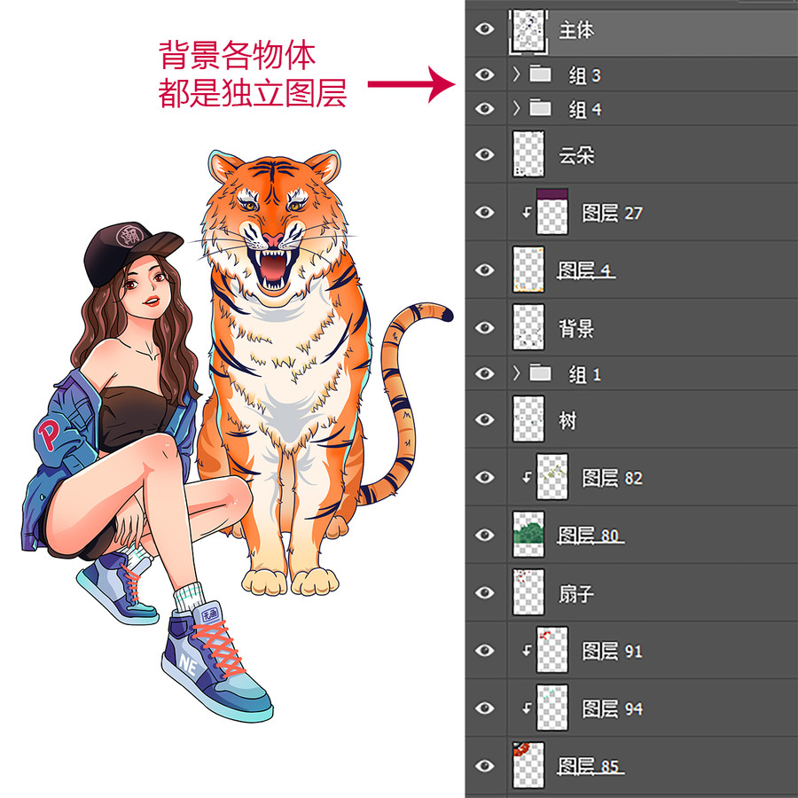Hide the 背景 layer
Viewport: 798px width, 798px height.
(484, 327)
